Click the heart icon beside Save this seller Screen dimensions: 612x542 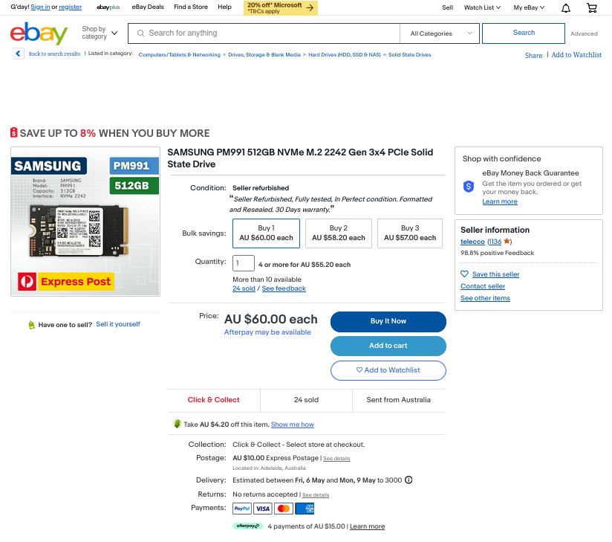[464, 274]
